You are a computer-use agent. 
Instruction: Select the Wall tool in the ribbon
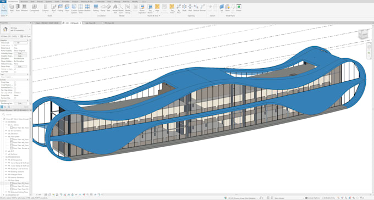coord(12,8)
